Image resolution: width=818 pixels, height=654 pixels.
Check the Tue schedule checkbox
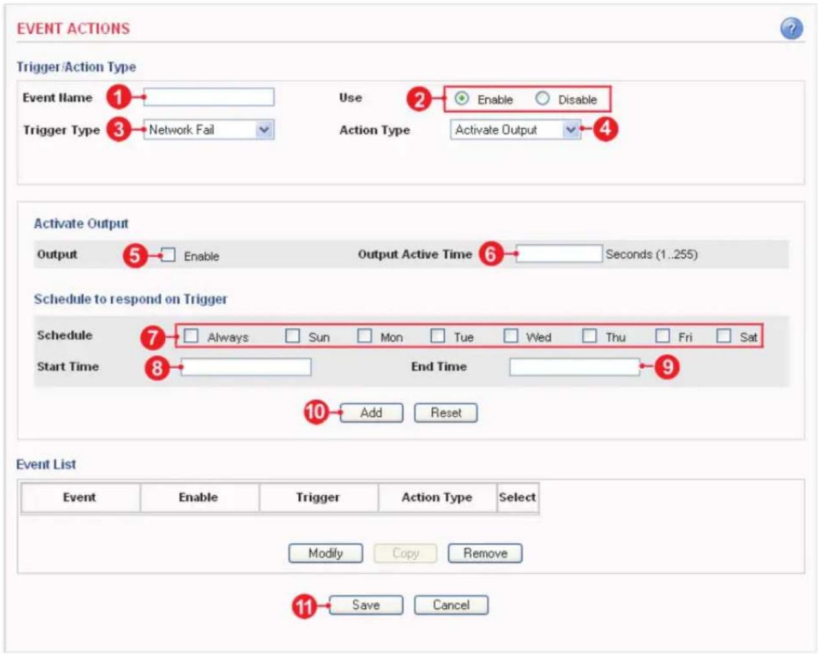click(x=438, y=336)
